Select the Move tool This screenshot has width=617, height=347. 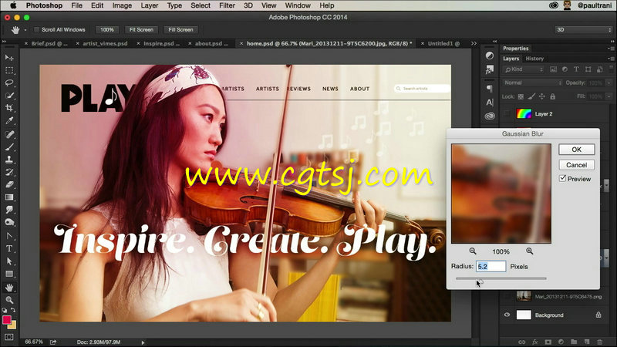tap(9, 58)
